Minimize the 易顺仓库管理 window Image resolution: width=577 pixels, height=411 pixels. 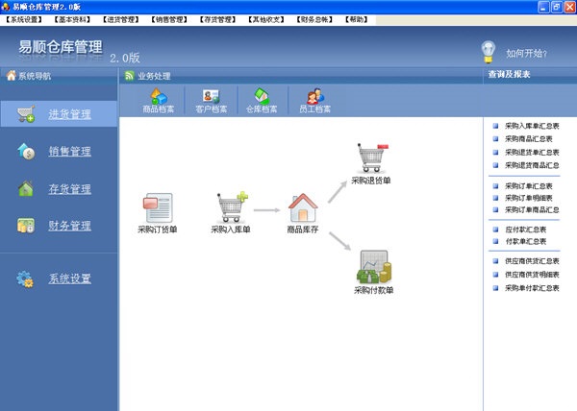point(543,7)
